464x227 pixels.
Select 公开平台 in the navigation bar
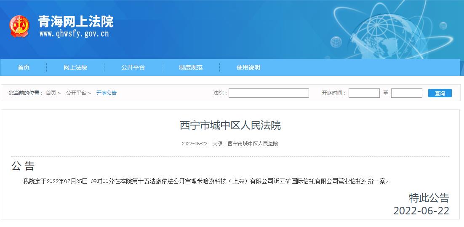click(133, 67)
